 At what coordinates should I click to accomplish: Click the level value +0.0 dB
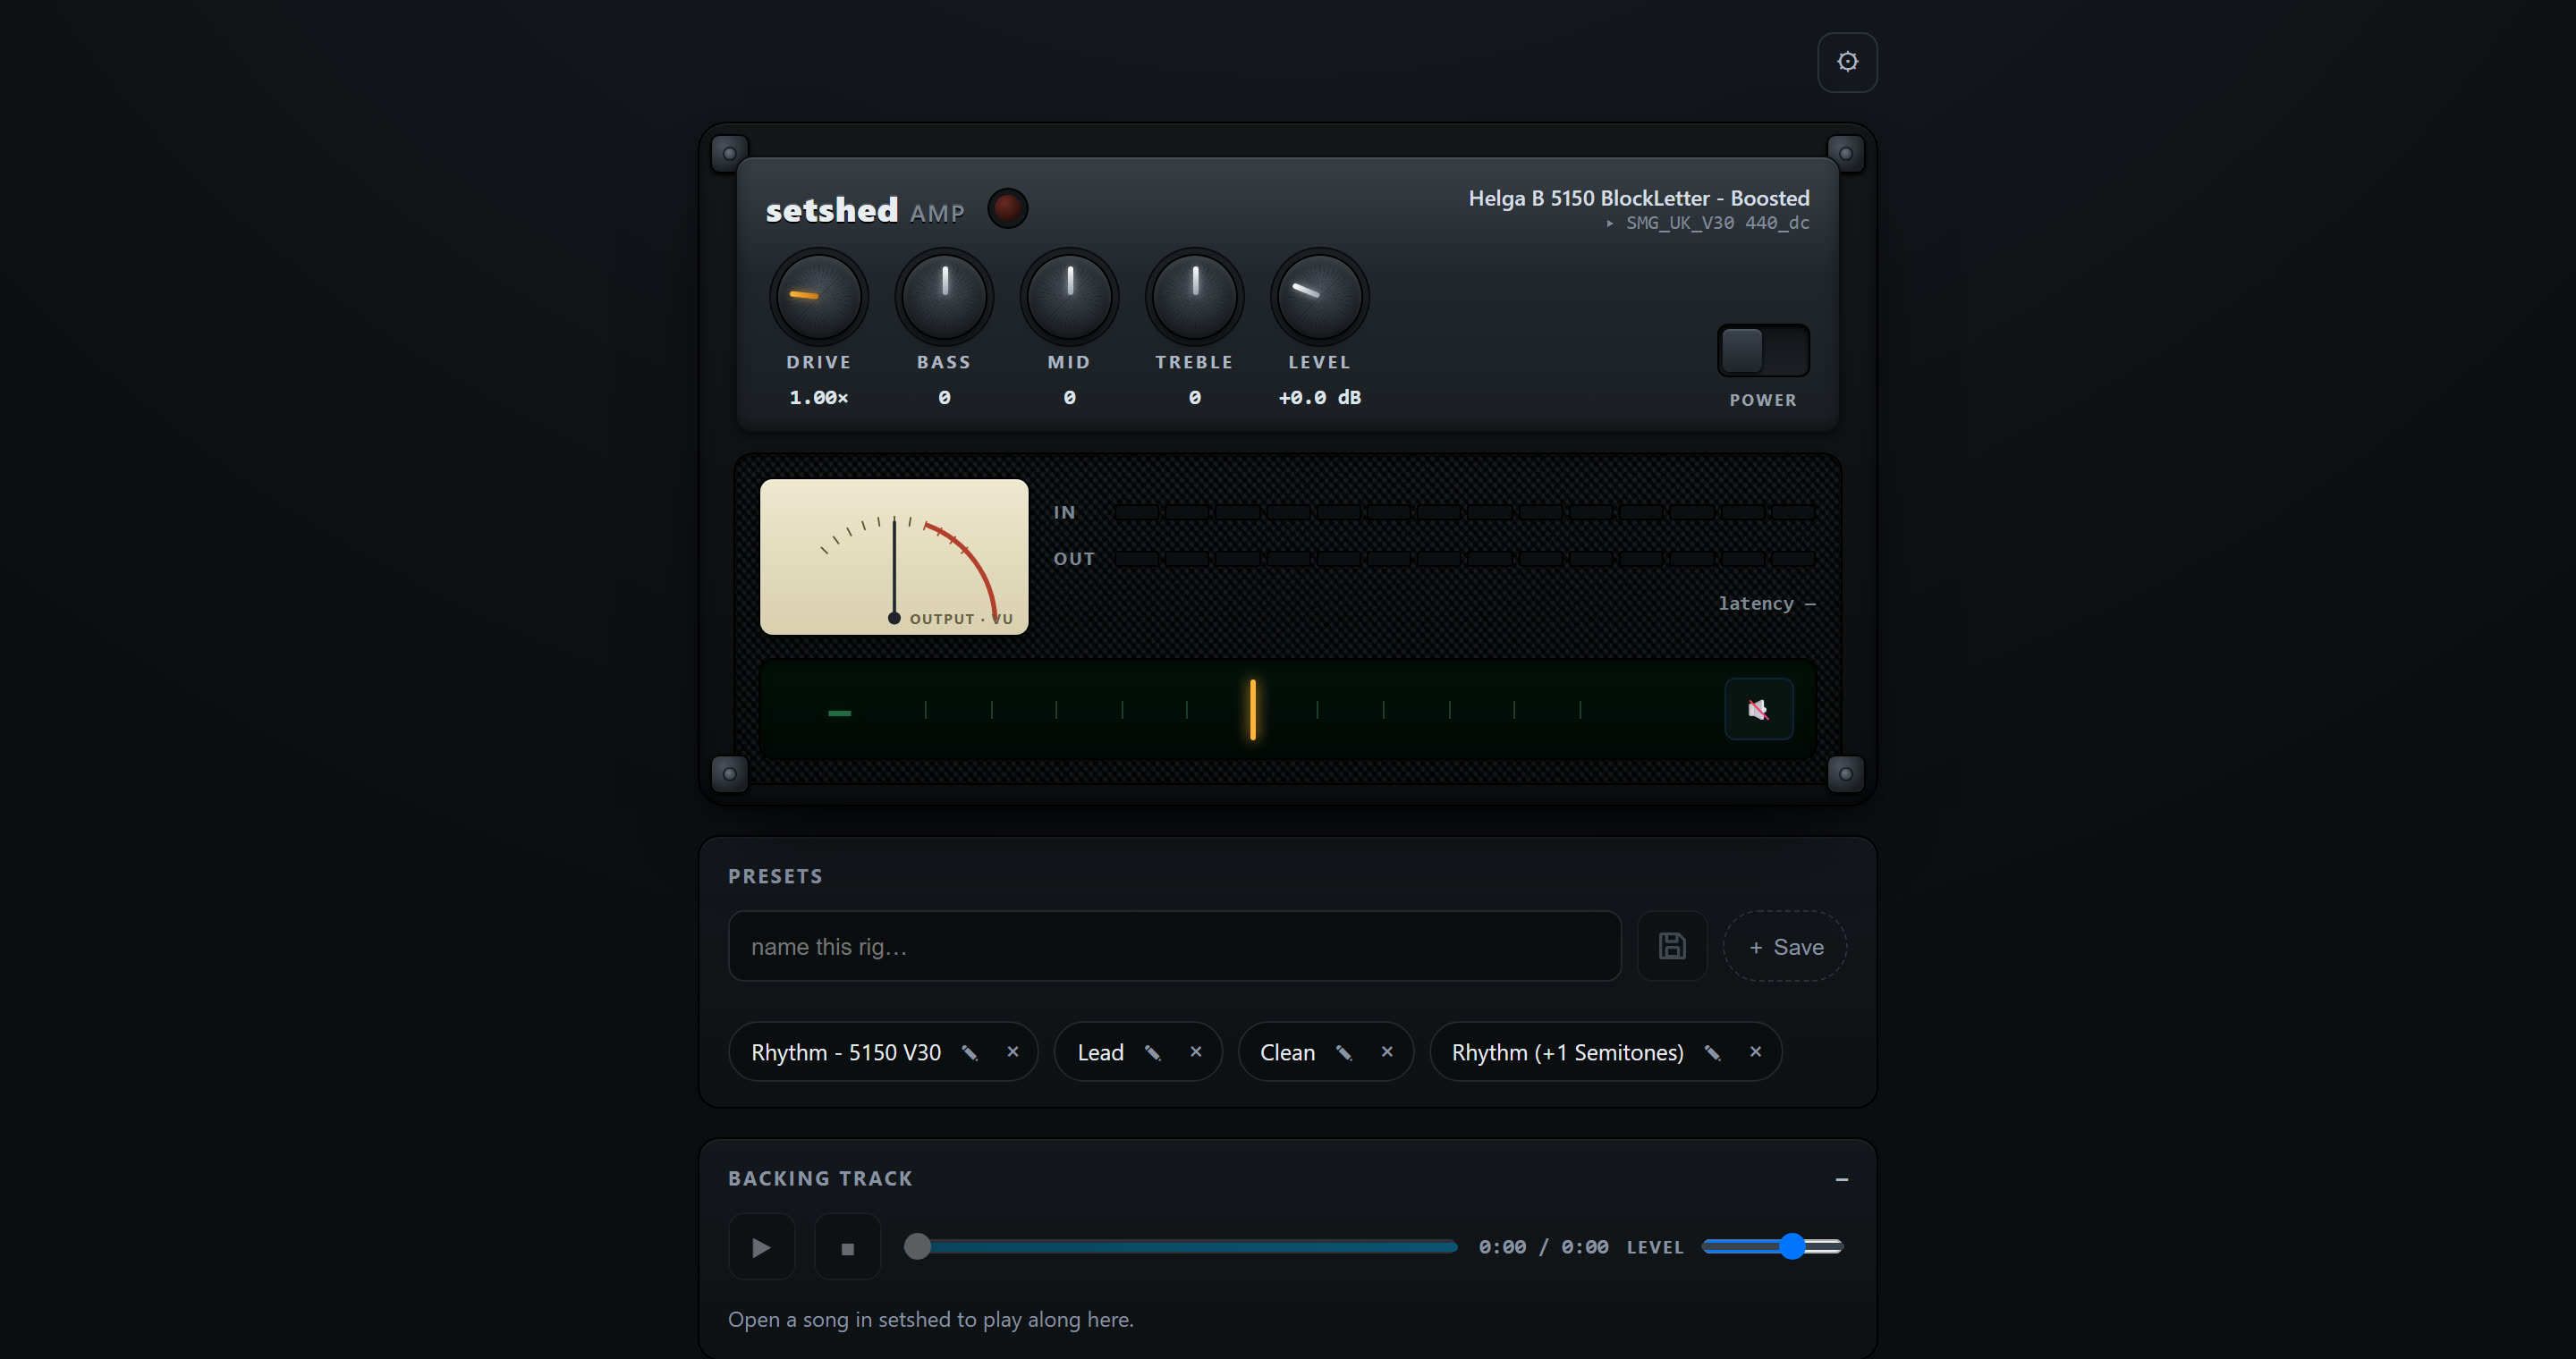(1319, 397)
